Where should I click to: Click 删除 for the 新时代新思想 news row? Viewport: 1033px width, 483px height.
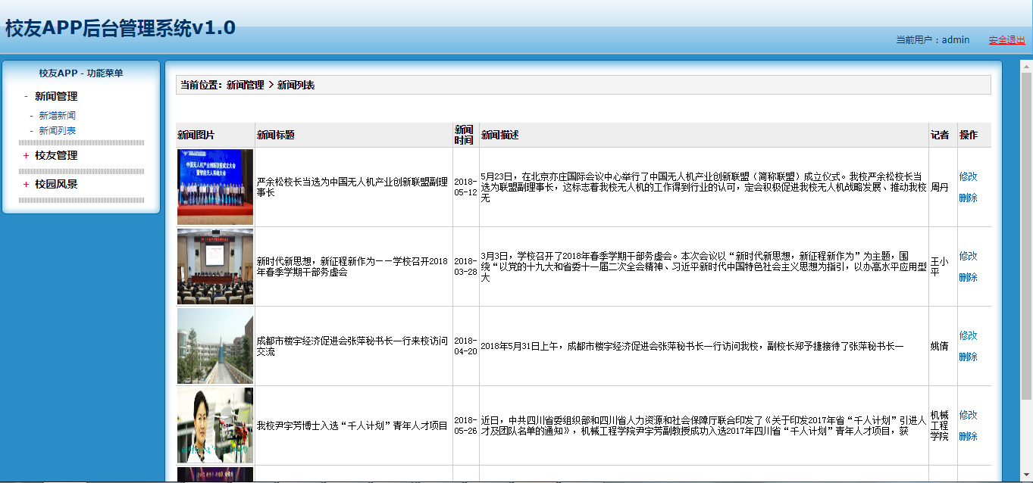[x=968, y=277]
